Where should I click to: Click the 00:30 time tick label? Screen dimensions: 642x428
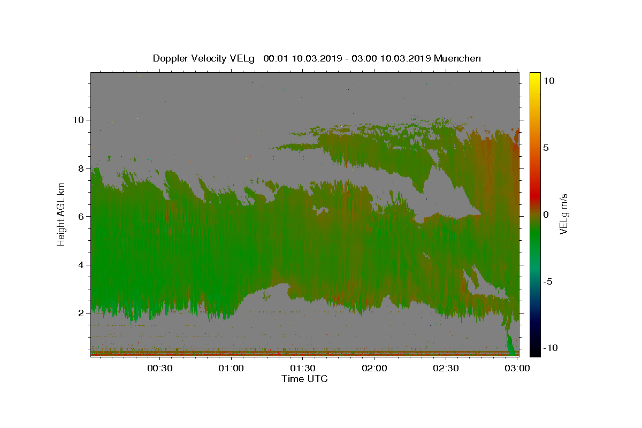tap(159, 369)
